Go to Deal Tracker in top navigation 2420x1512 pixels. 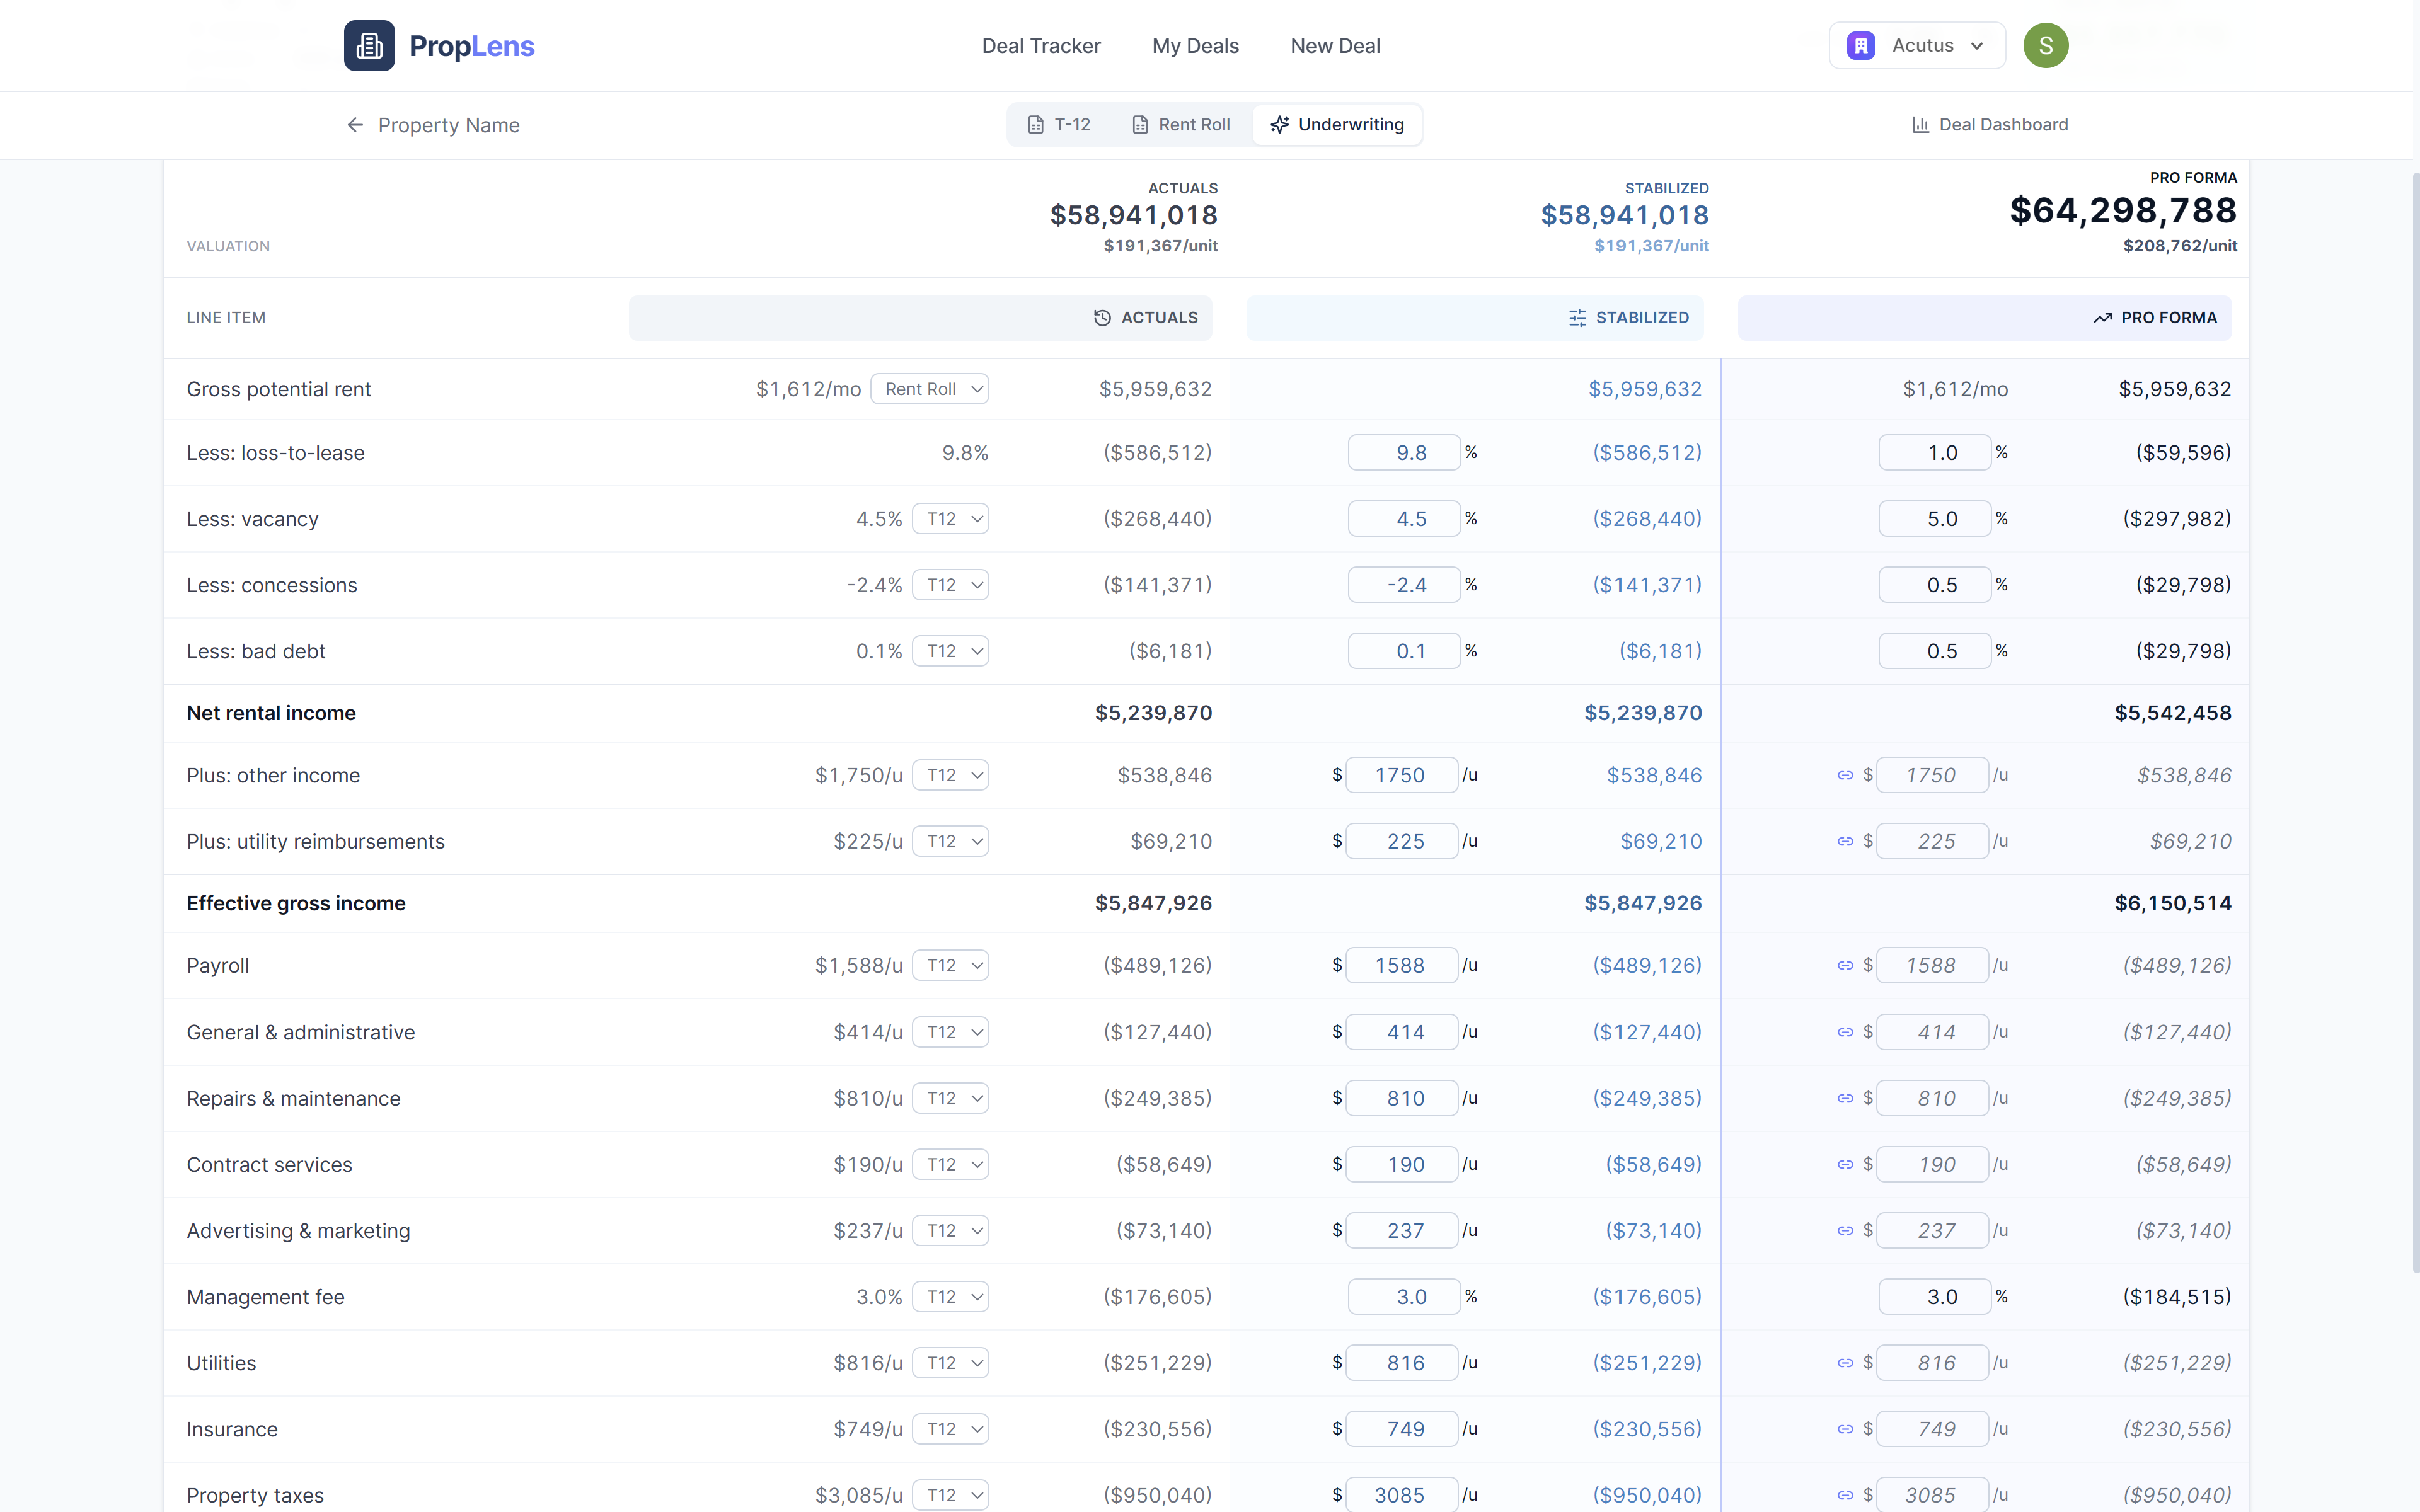click(x=1041, y=46)
